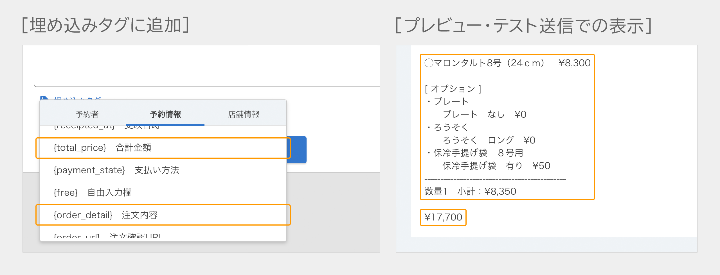Click the ろうそく ロング ¥0 line
Image resolution: width=720 pixels, height=275 pixels.
(x=489, y=140)
